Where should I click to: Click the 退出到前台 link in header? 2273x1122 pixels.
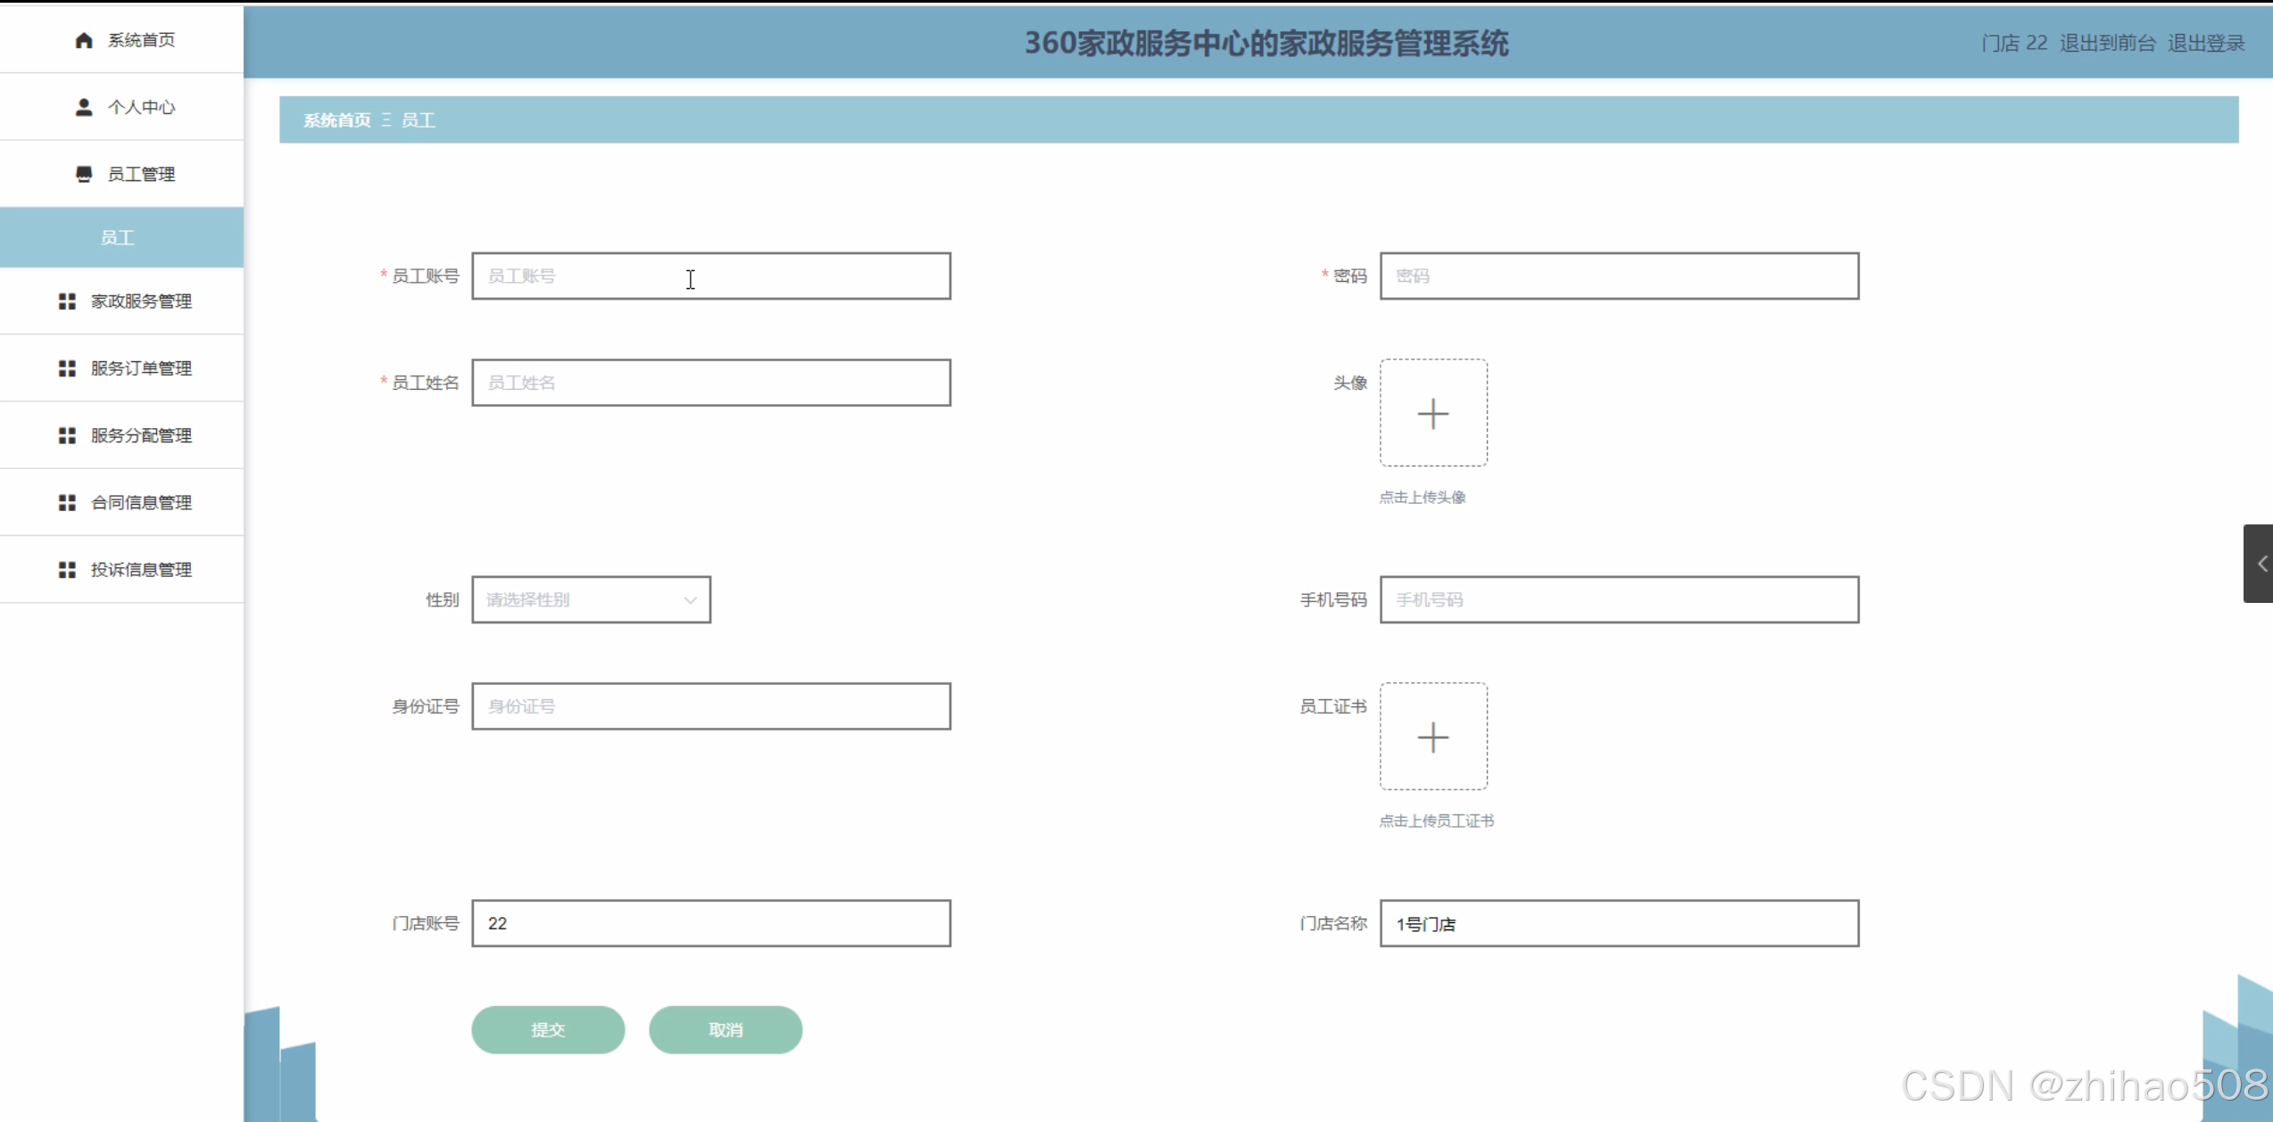click(x=2107, y=43)
